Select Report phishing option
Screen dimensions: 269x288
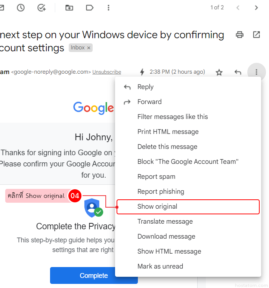161,192
